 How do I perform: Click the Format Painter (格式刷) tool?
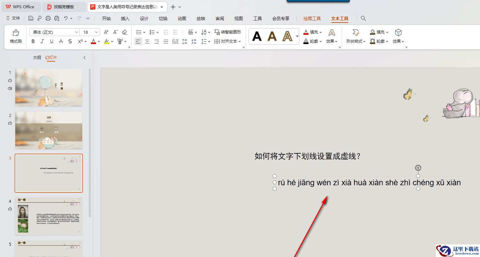coord(16,36)
